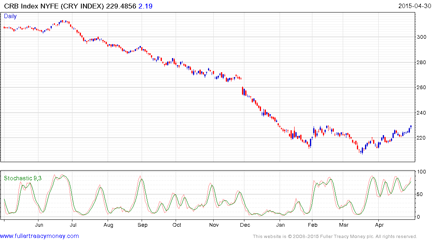435x242 pixels.
Task: Click the 2015-04-30 date at top right
Action: pos(415,6)
